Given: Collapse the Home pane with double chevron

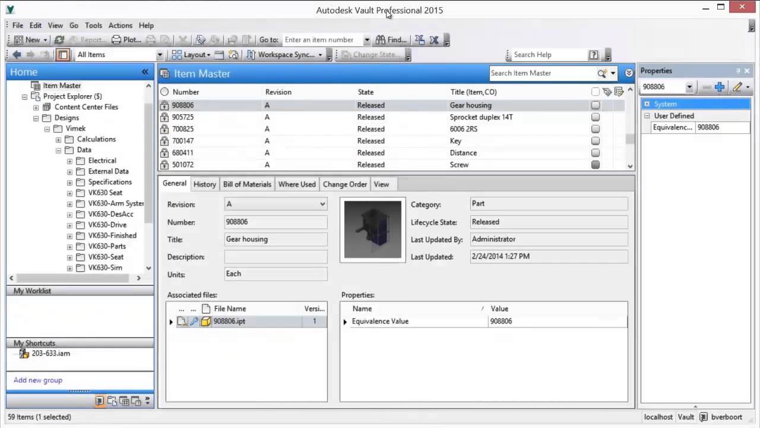Looking at the screenshot, I should coord(145,72).
